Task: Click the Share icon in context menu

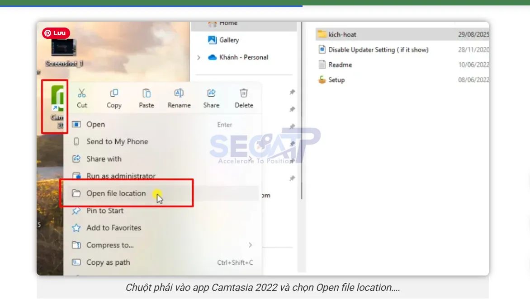Action: [x=211, y=93]
